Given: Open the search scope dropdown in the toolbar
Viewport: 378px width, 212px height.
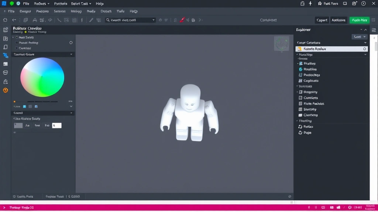Looking at the screenshot, I should point(153,20).
